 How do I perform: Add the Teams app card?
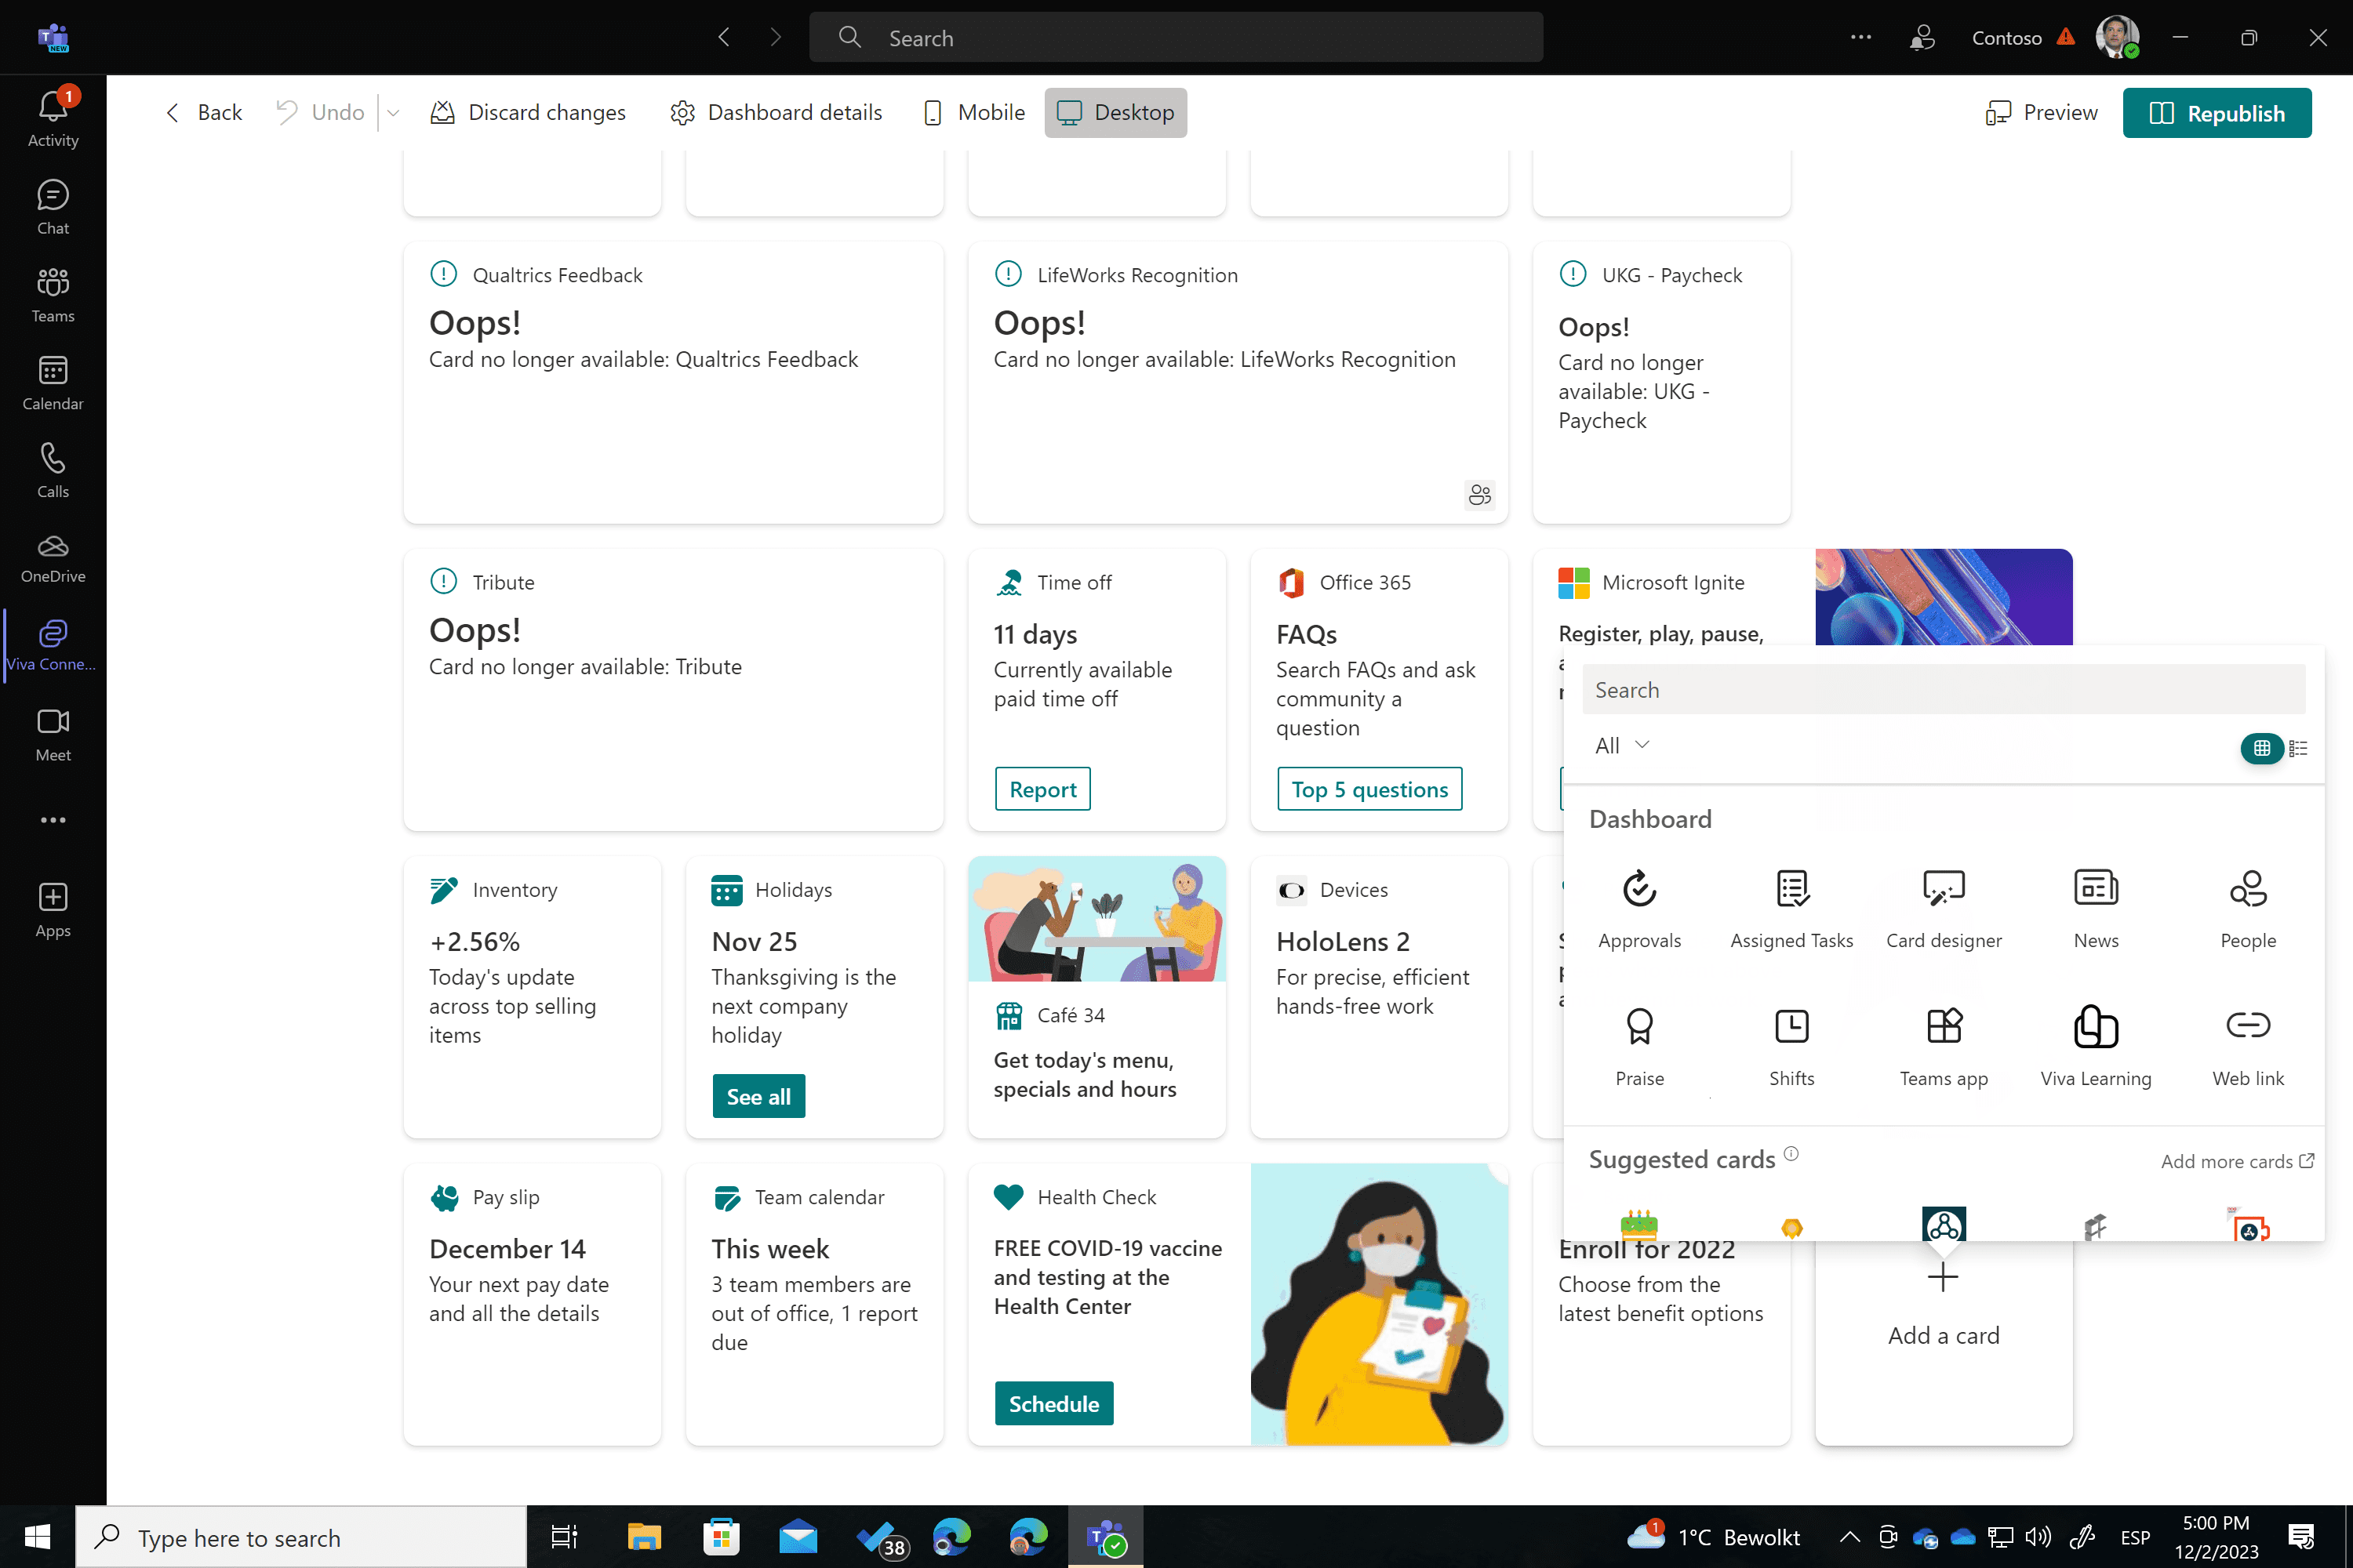click(x=1943, y=1047)
